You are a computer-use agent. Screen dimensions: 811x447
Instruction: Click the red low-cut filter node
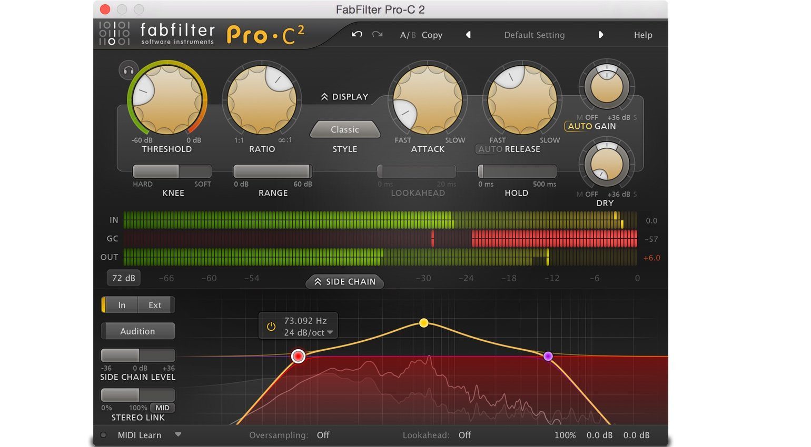pos(298,356)
